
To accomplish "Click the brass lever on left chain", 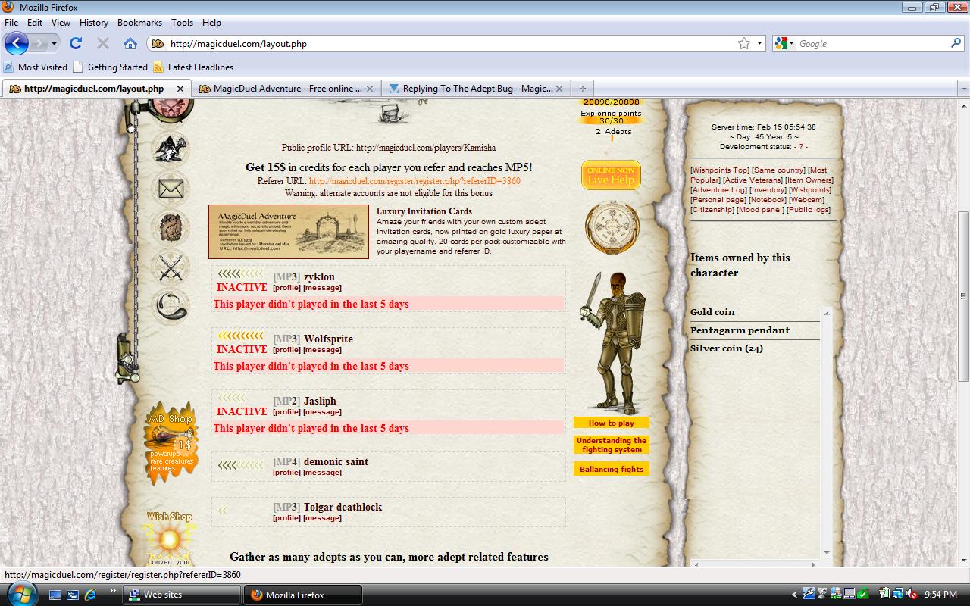I will point(127,358).
